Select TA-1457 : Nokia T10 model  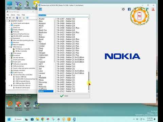(x=66, y=64)
